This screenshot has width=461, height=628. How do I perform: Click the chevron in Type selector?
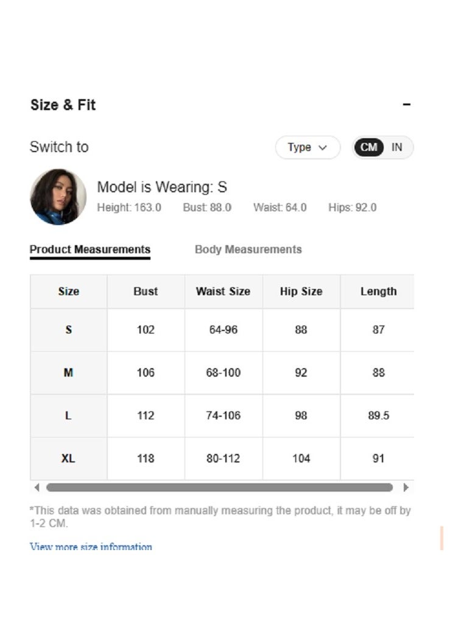click(323, 148)
